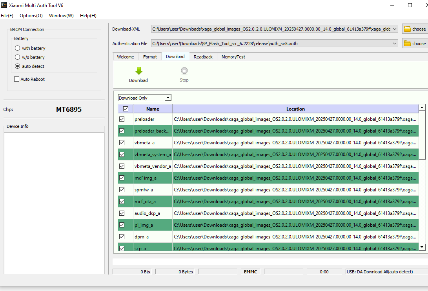Click the choose button beside Authentication File
This screenshot has height=291, width=428.
[x=415, y=43]
